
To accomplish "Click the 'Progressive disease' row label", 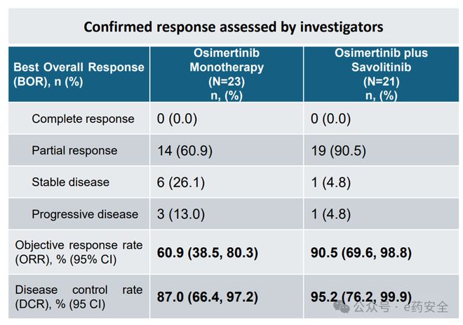I will click(85, 214).
